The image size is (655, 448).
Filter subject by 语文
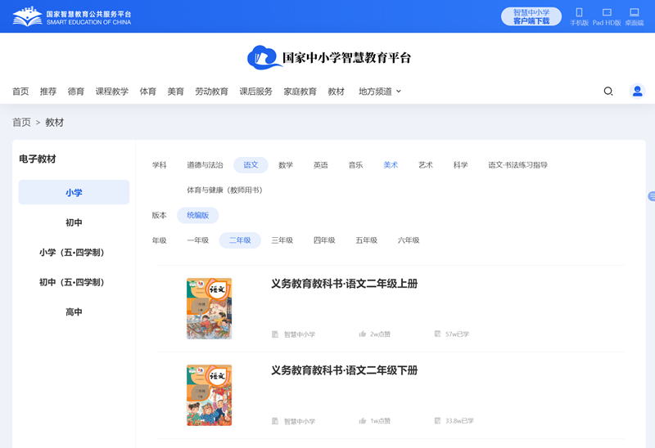pyautogui.click(x=251, y=165)
